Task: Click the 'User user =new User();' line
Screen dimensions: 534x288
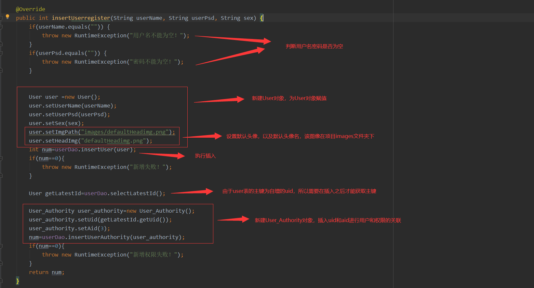Action: pyautogui.click(x=64, y=97)
